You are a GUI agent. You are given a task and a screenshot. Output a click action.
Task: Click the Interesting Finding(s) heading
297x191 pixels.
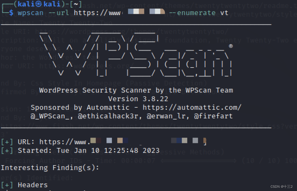(50, 168)
